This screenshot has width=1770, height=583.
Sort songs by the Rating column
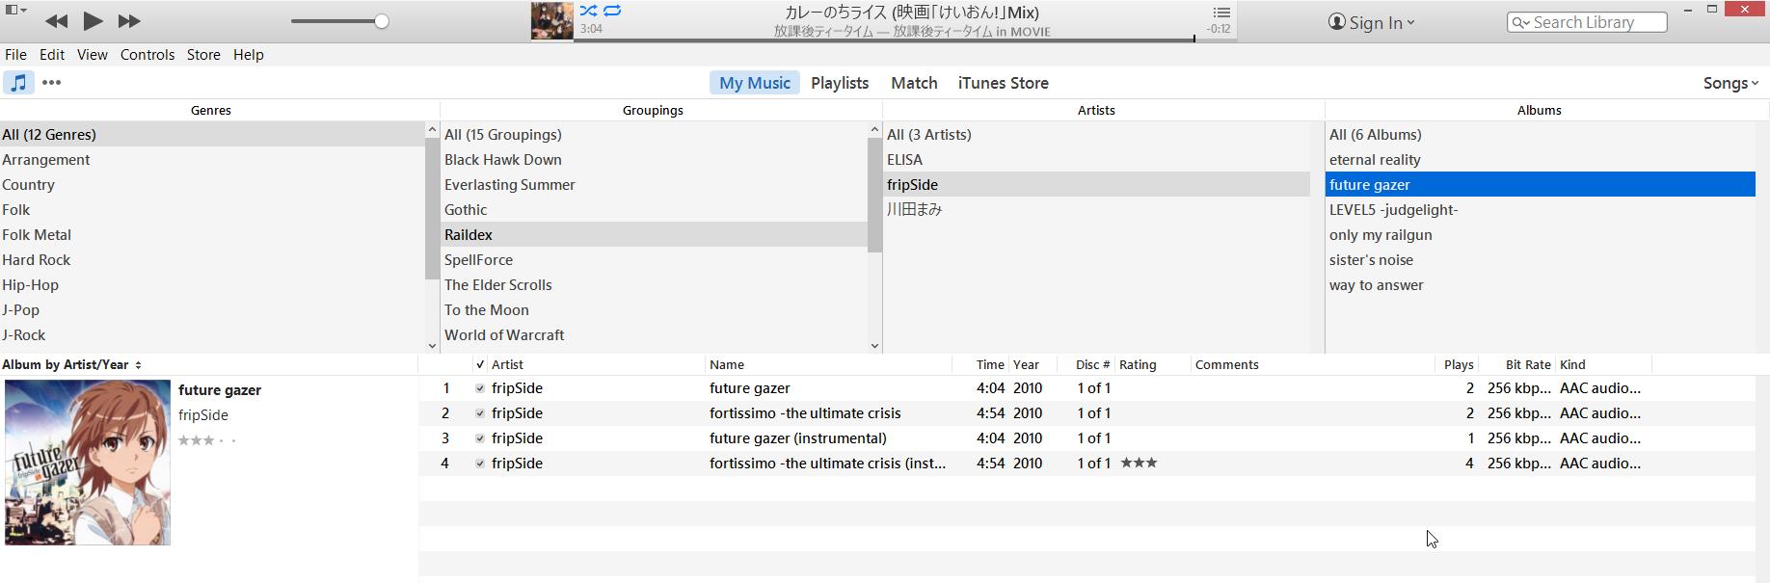[x=1138, y=365]
